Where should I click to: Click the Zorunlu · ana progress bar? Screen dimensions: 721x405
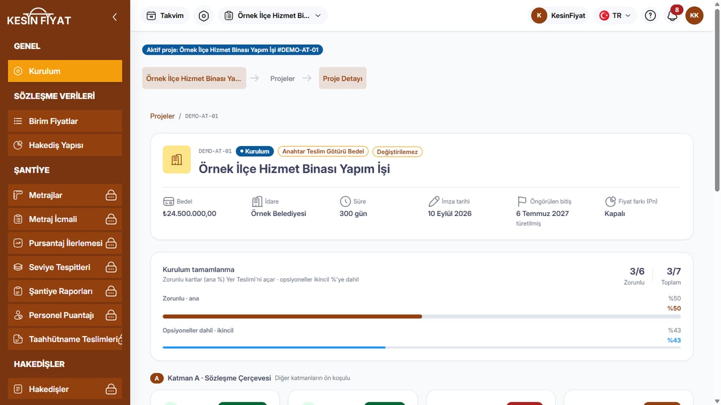click(x=421, y=316)
